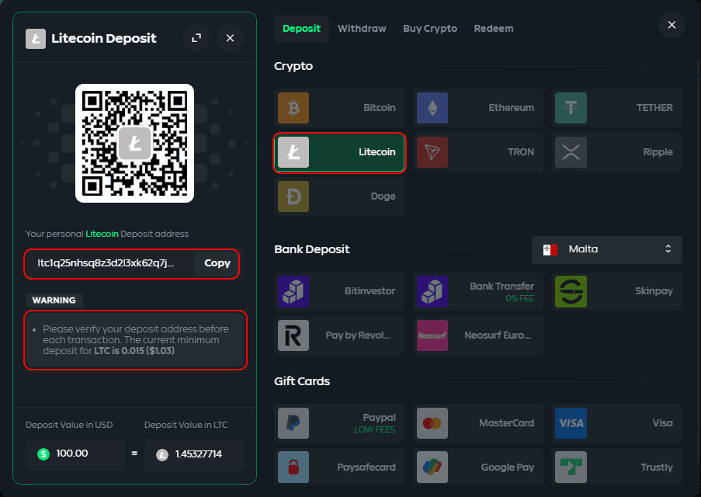Click the Doge label text
This screenshot has height=497, width=701.
coord(383,196)
